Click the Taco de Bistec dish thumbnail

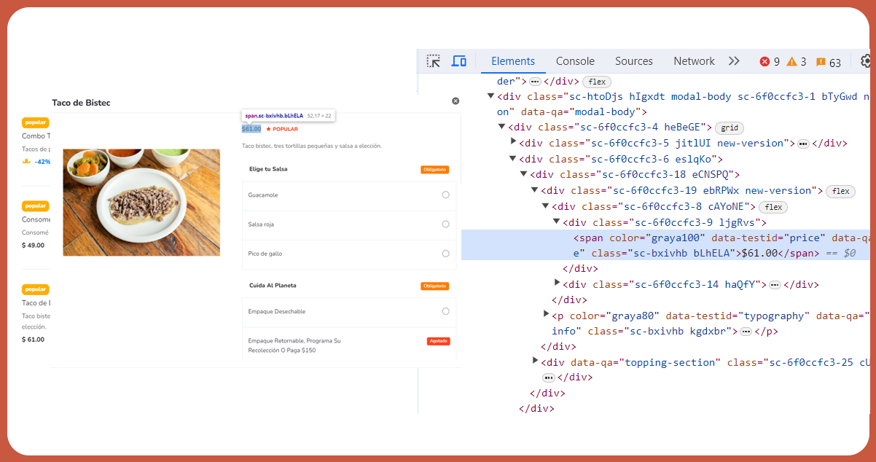click(141, 202)
